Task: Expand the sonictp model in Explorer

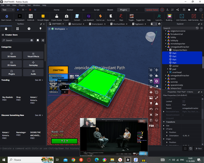Action: tap(166, 82)
